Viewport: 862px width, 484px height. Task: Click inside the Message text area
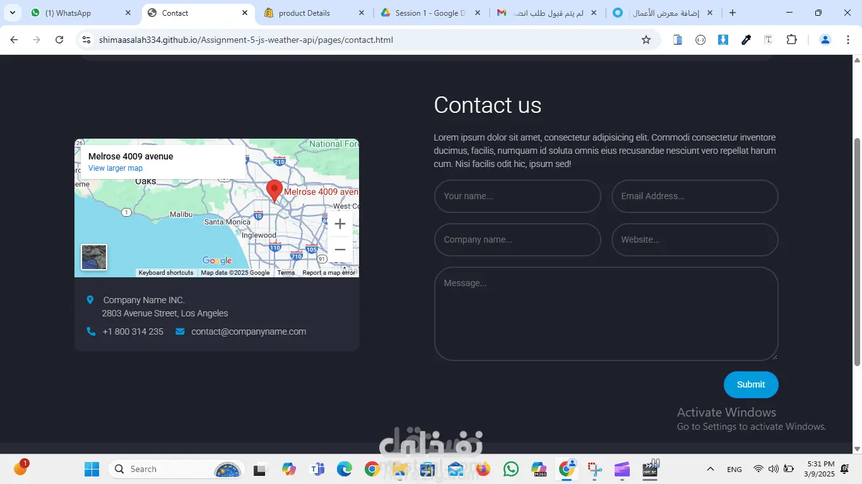click(606, 314)
